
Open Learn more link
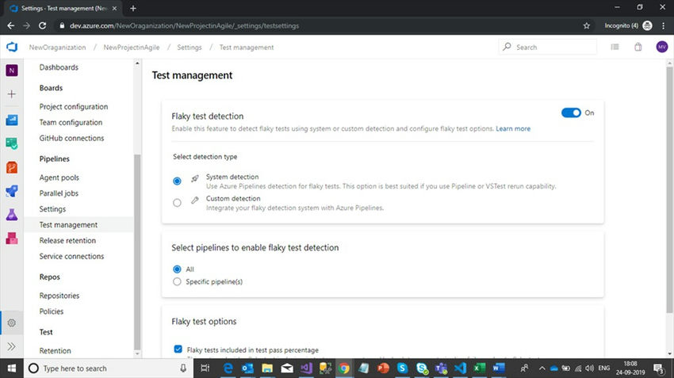[513, 128]
